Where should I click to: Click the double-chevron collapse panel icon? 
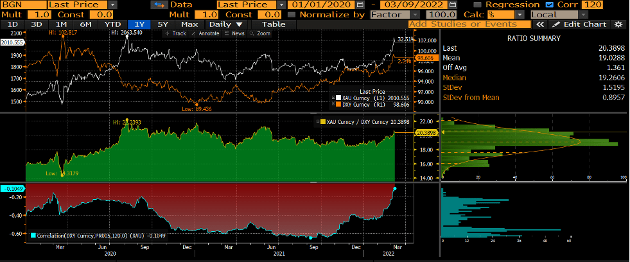pos(540,24)
